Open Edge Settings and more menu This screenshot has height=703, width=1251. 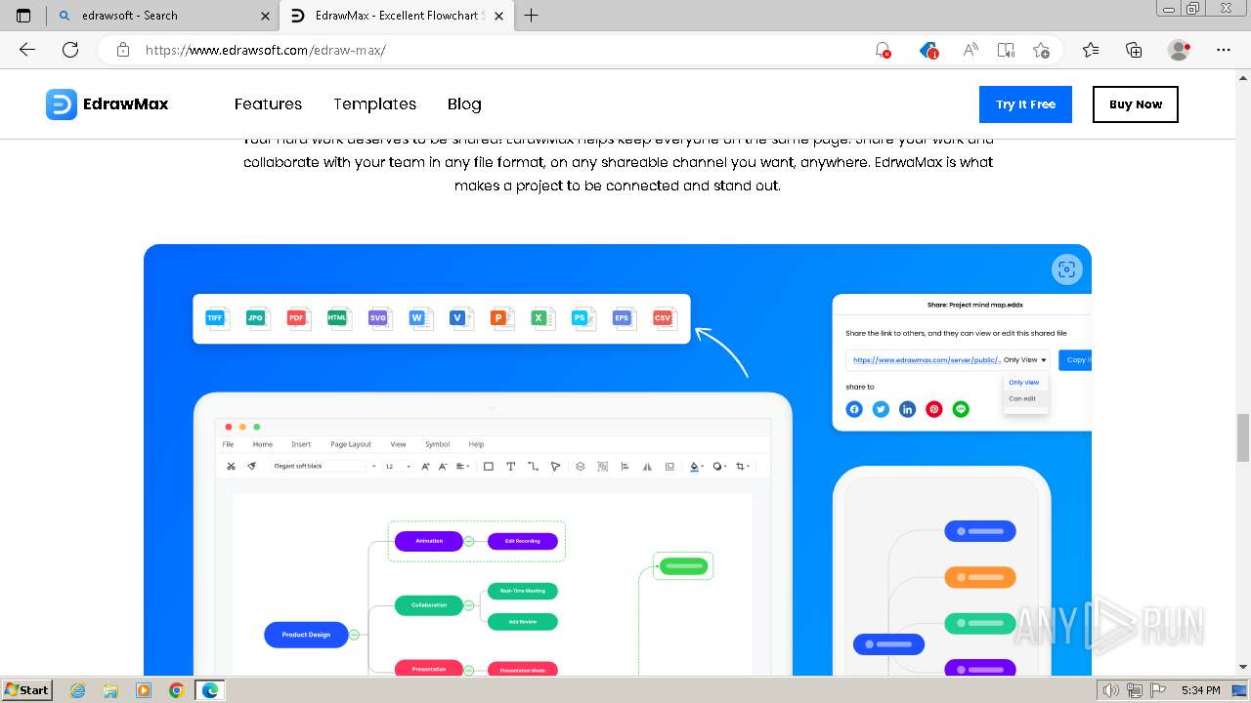click(1224, 50)
